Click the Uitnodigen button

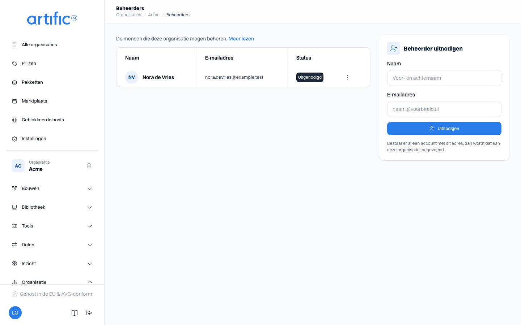tap(444, 129)
